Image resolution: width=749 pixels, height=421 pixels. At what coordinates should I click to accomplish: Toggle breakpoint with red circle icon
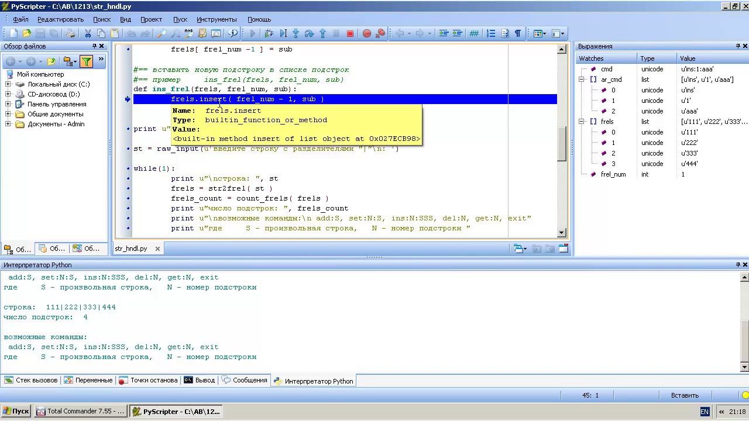367,33
